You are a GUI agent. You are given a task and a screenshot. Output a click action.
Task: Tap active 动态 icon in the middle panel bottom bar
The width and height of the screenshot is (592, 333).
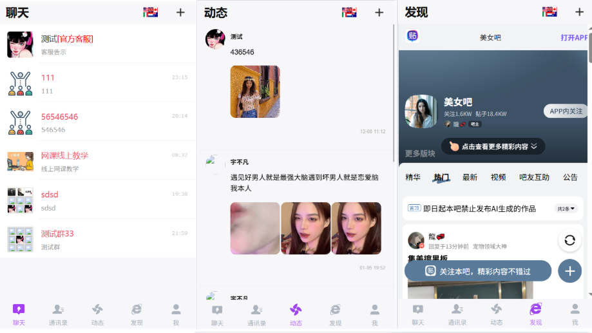(x=296, y=310)
